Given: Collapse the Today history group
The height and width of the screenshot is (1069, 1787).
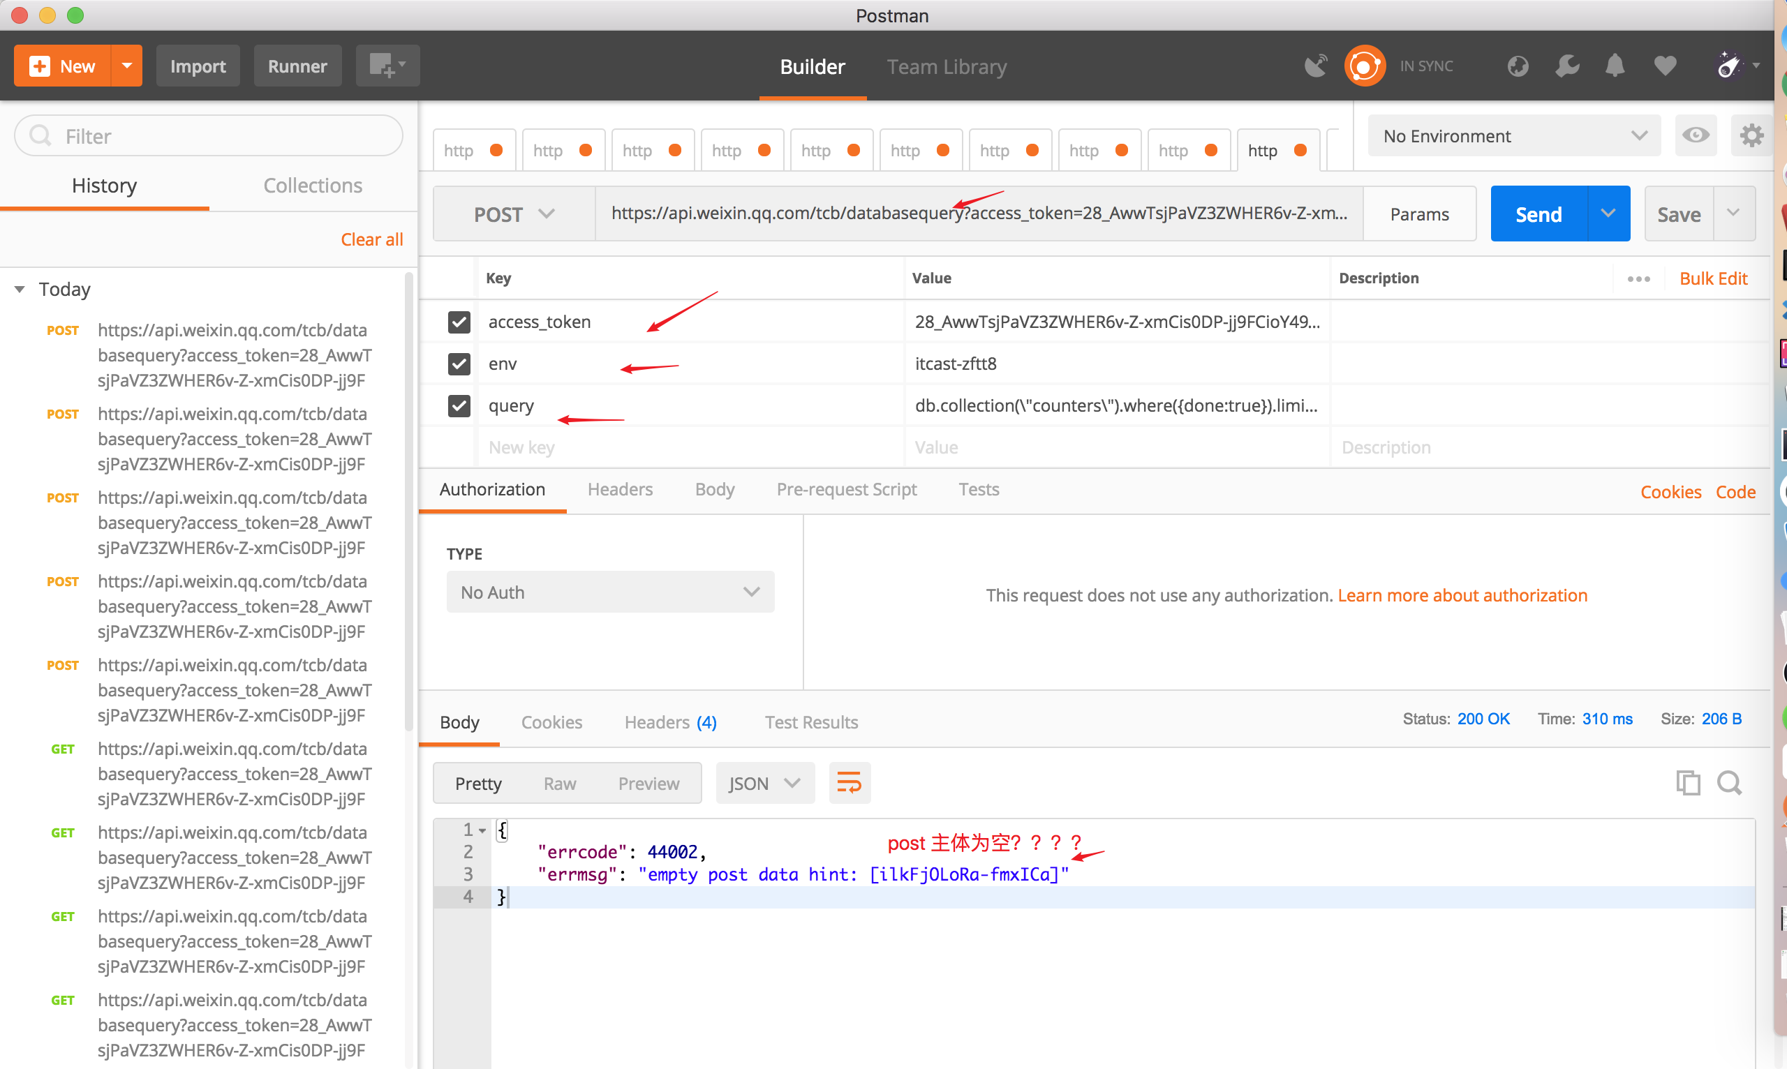Looking at the screenshot, I should pyautogui.click(x=20, y=290).
